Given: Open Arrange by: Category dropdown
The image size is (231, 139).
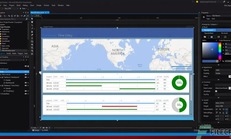Looking at the screenshot, I should tap(210, 24).
